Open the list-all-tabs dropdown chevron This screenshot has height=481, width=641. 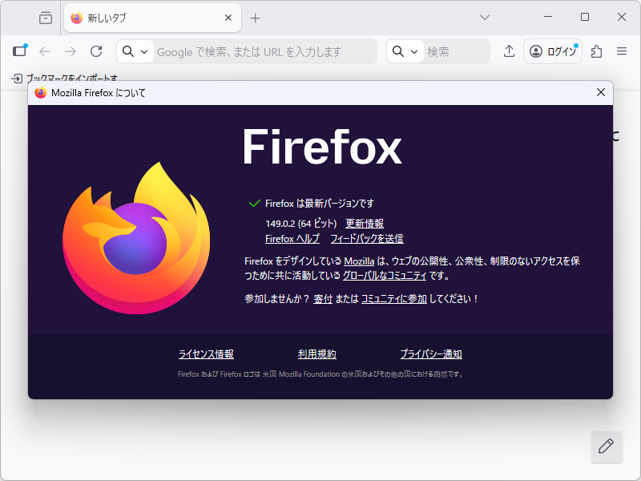point(484,17)
